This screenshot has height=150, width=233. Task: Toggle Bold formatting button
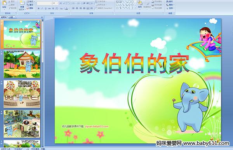38,9
